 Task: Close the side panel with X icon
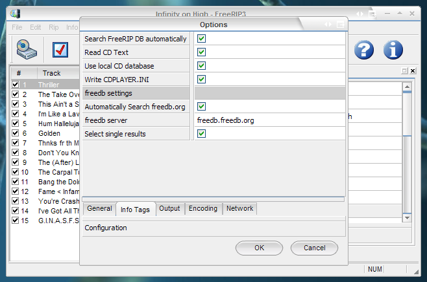coord(413,71)
